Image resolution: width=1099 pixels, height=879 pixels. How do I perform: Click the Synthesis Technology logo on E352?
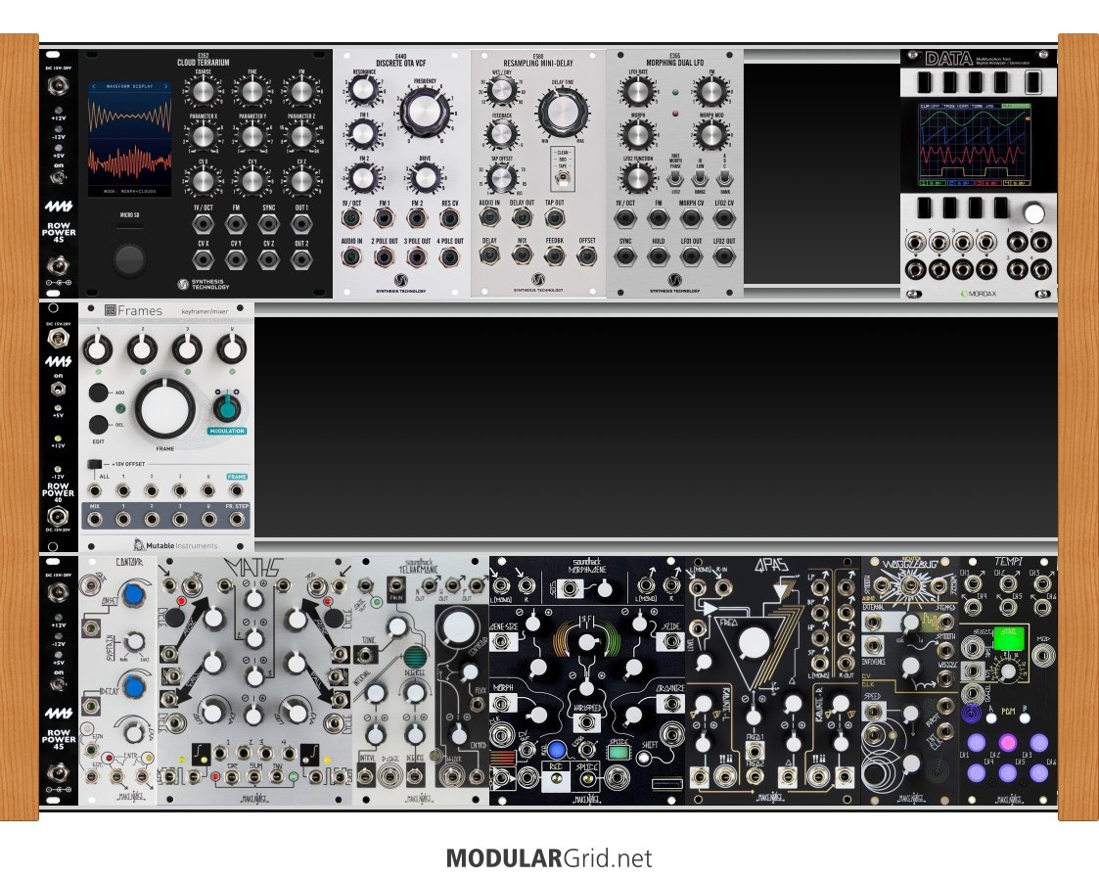(x=204, y=285)
